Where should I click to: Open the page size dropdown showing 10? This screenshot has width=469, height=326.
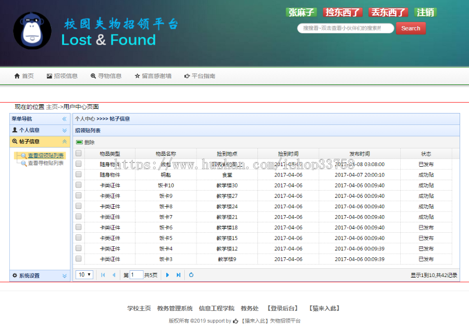[x=84, y=274]
